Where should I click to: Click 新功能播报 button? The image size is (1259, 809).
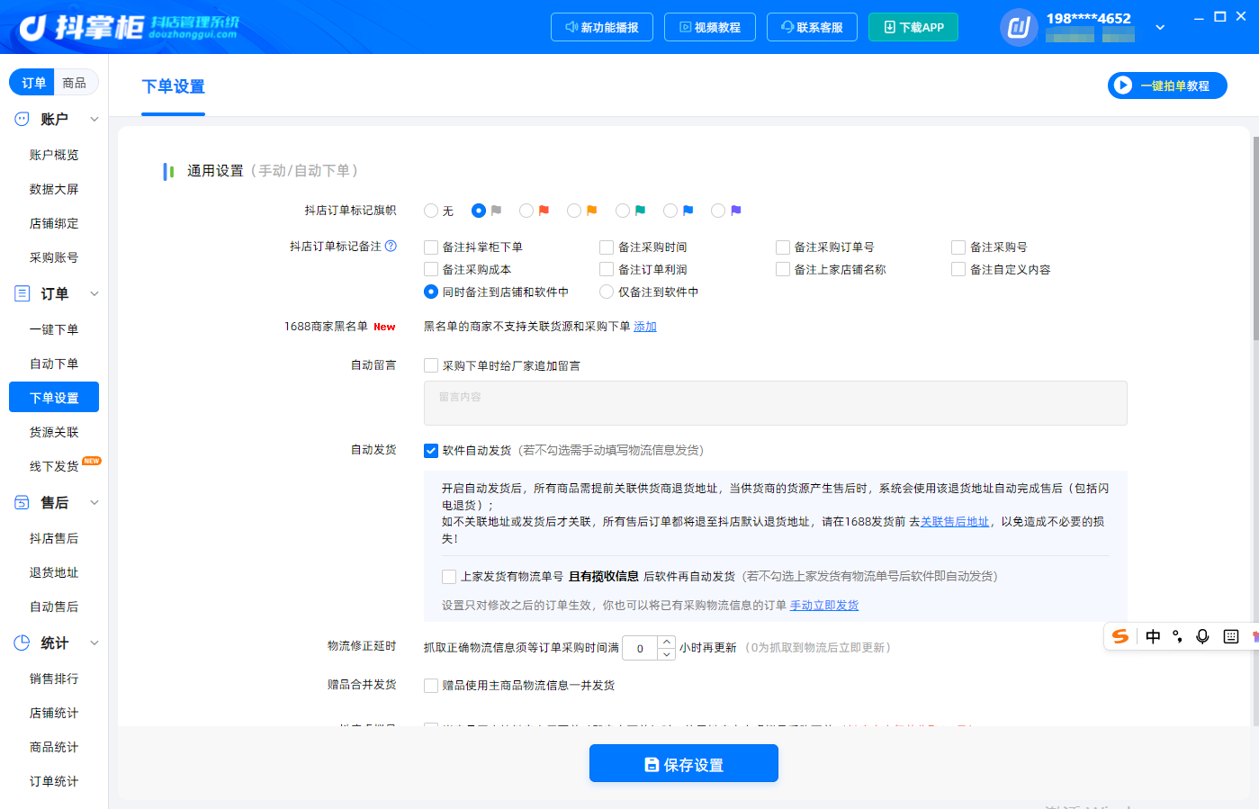[x=601, y=27]
